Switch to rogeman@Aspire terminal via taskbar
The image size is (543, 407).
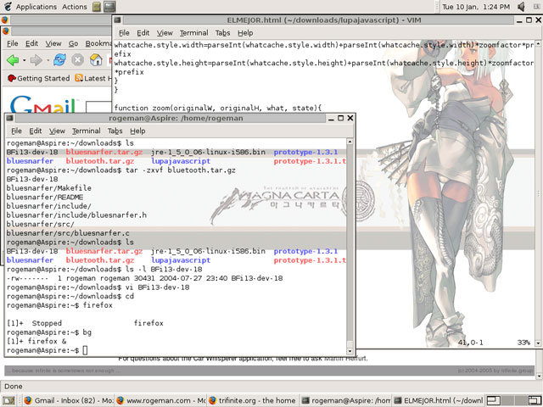[345, 400]
